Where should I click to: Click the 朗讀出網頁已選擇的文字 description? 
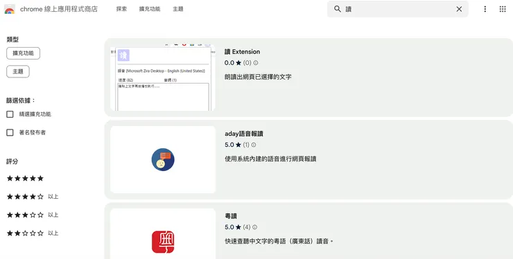click(x=258, y=77)
